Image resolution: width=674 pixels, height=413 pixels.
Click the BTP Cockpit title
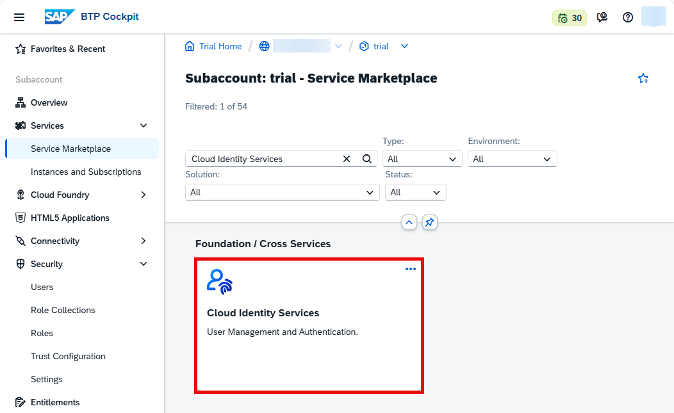pos(110,17)
